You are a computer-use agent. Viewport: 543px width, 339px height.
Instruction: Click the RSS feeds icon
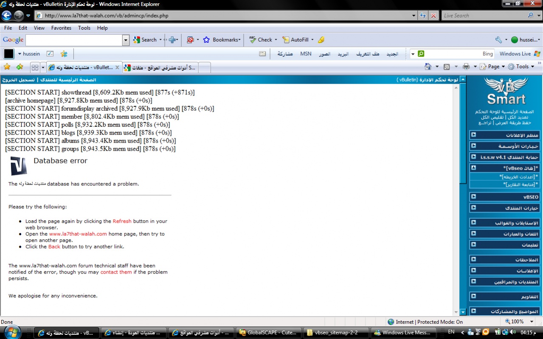click(447, 67)
